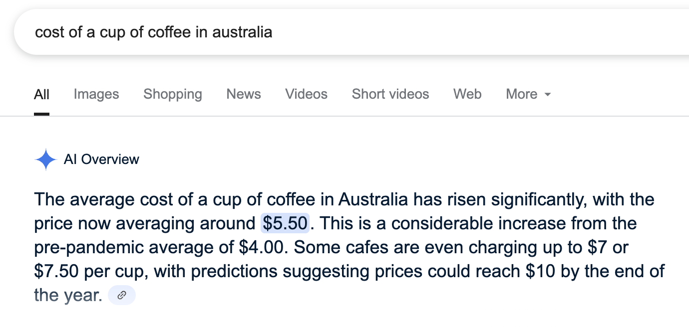Open the source link chip icon
Viewport: 689px width, 332px height.
click(121, 296)
